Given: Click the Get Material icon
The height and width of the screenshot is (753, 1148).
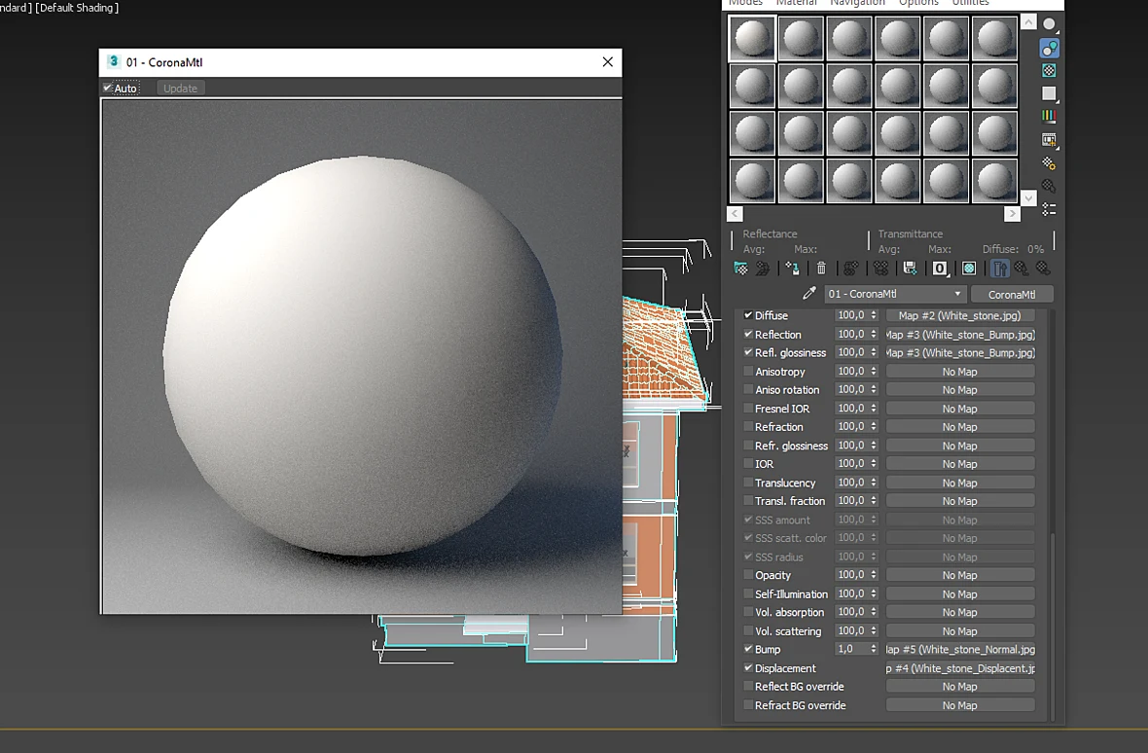Looking at the screenshot, I should point(741,269).
